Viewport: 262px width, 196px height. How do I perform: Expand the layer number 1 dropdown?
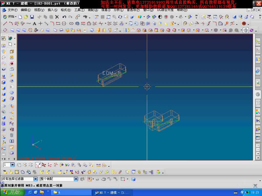[13, 165]
